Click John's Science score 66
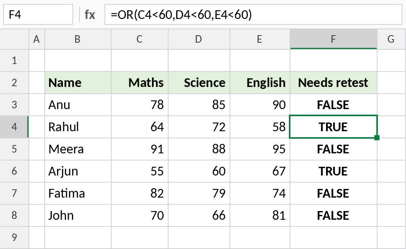This screenshot has width=406, height=249. click(x=199, y=215)
